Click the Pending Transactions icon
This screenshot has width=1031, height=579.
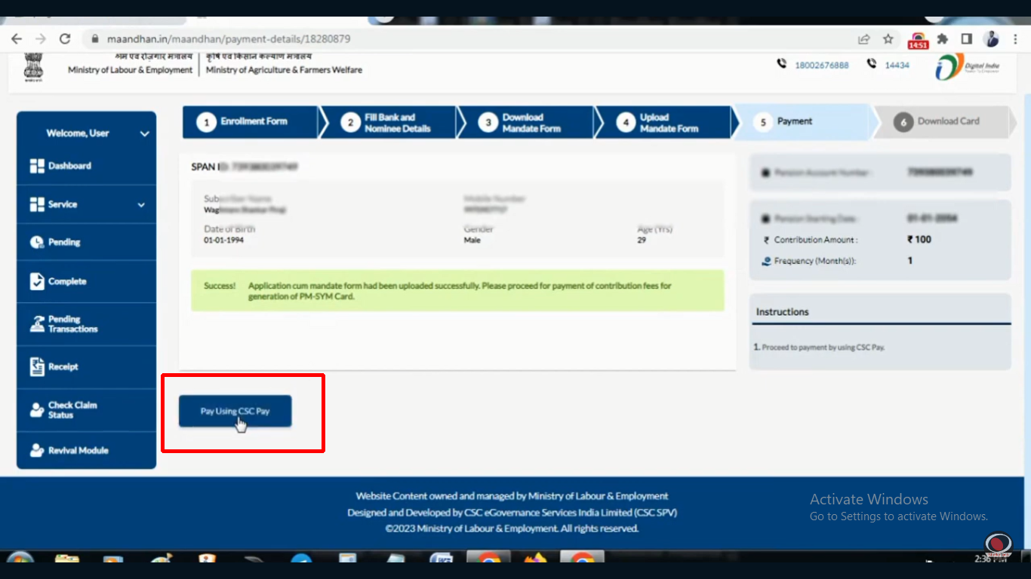37,324
